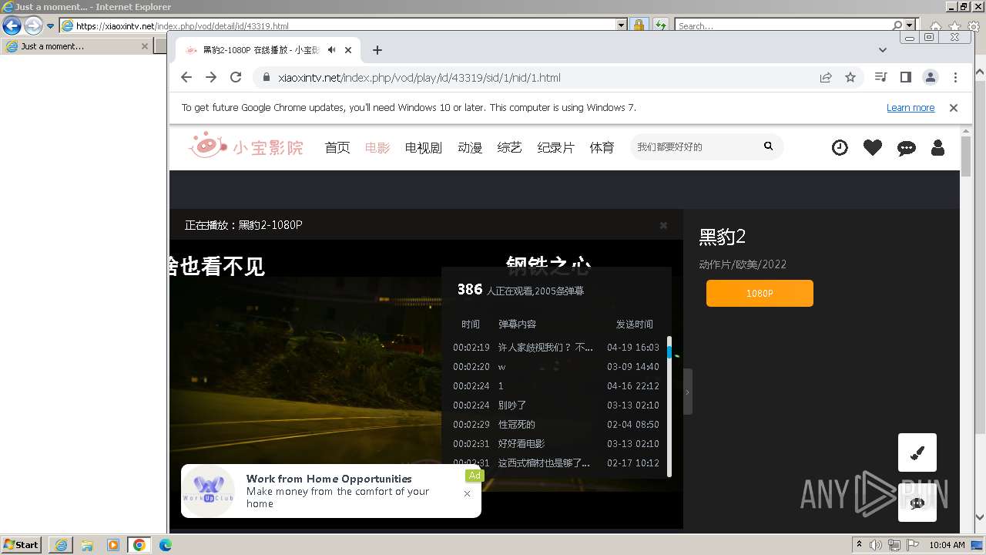Image resolution: width=986 pixels, height=555 pixels.
Task: Open the 纪录片 navigation item
Action: click(556, 147)
